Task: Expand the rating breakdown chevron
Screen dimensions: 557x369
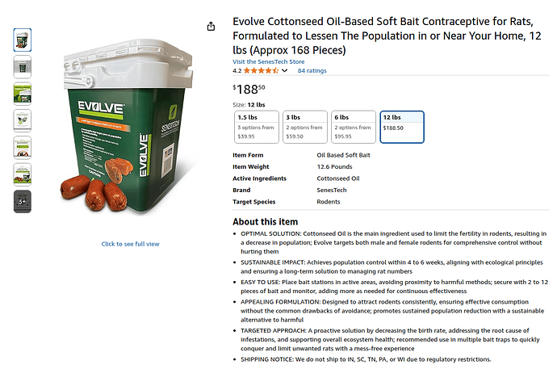Action: (x=285, y=71)
